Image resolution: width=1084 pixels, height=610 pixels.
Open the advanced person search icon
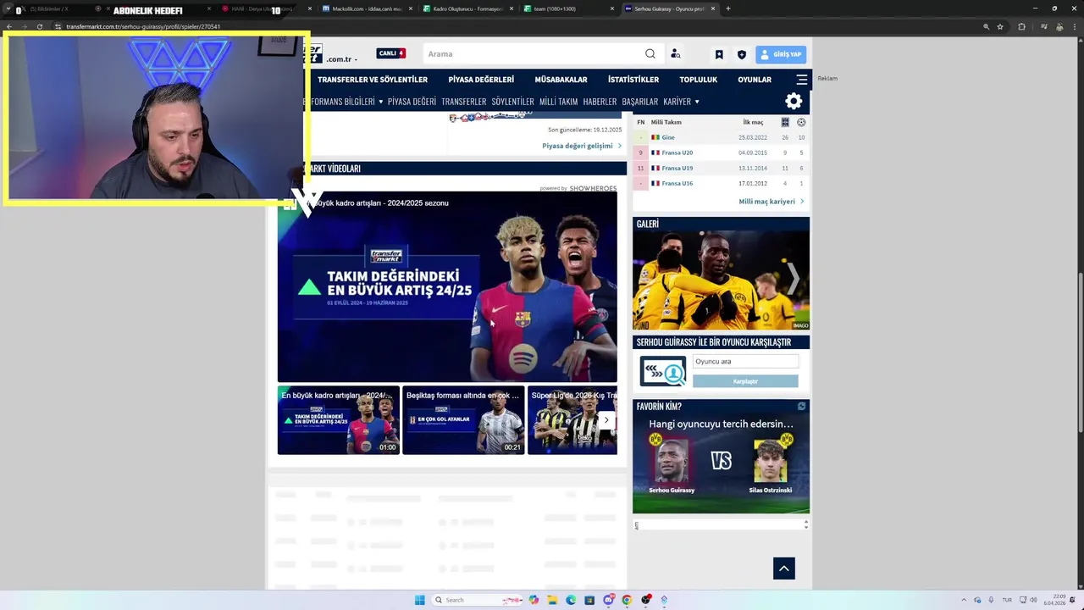[x=676, y=53]
